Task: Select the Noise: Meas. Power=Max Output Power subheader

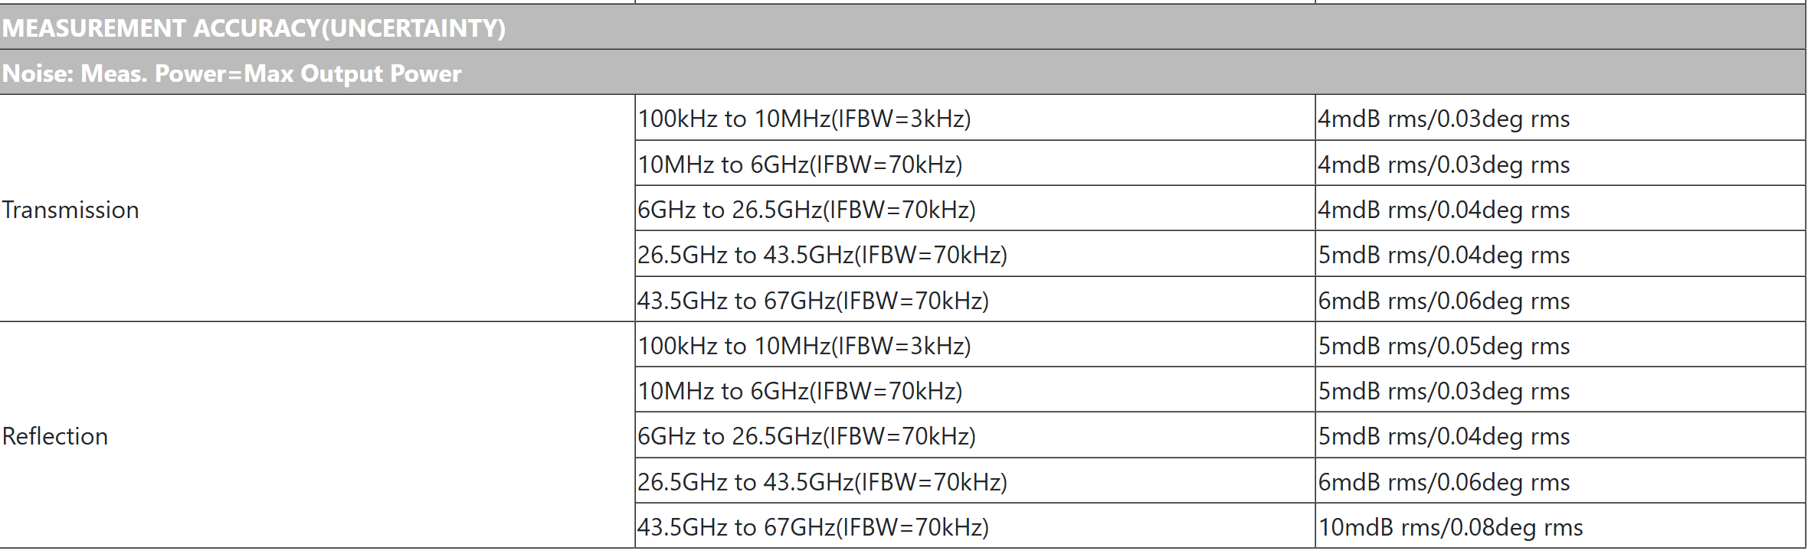Action: click(231, 73)
